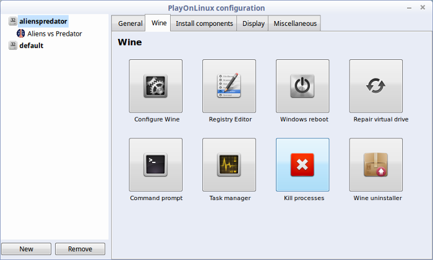Click the 32-bit icon beside alienspredator

coord(13,21)
